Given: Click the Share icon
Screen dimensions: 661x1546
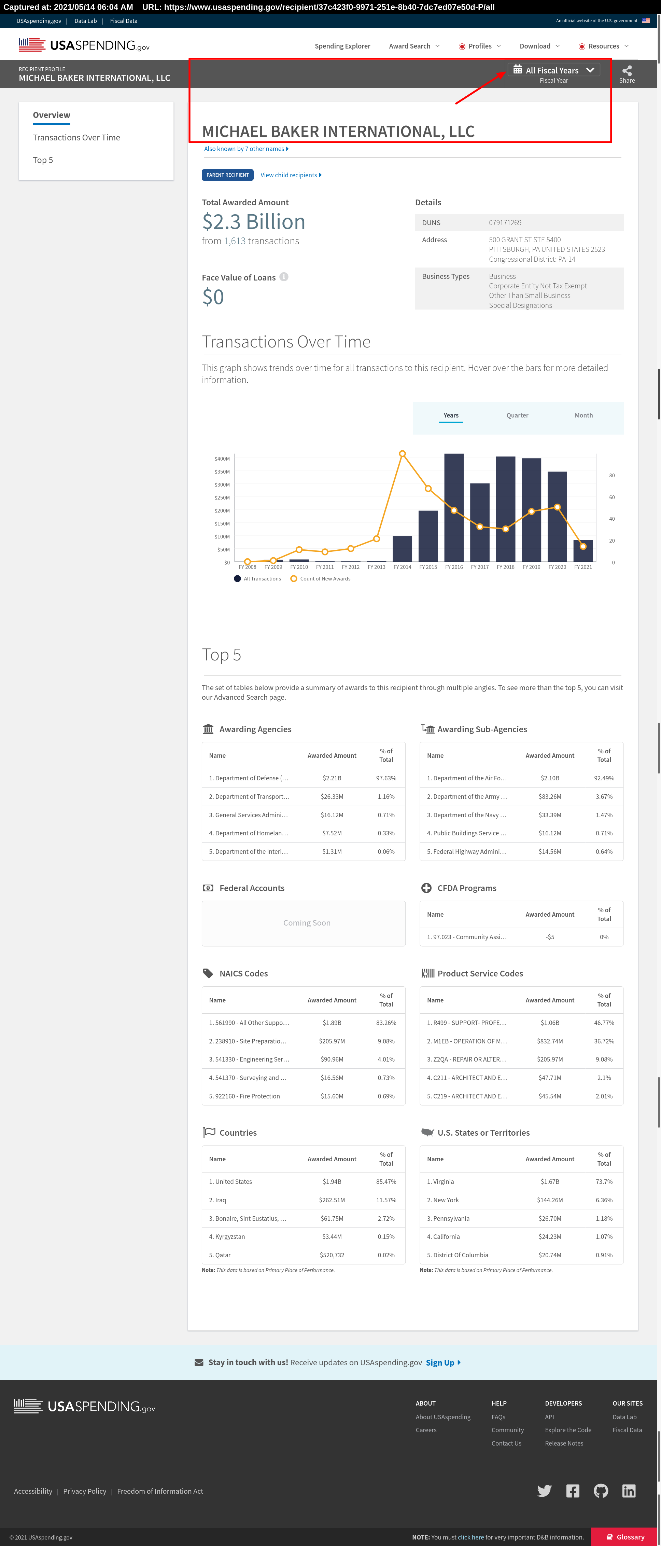Looking at the screenshot, I should [x=627, y=70].
